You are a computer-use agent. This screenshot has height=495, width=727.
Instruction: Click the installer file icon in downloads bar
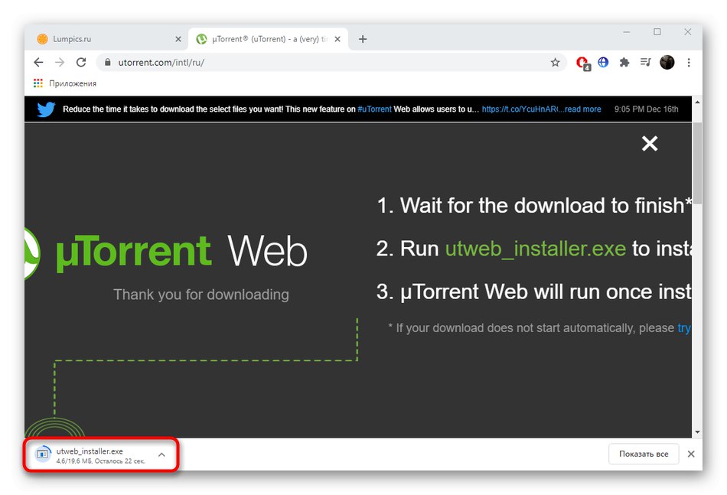[43, 454]
